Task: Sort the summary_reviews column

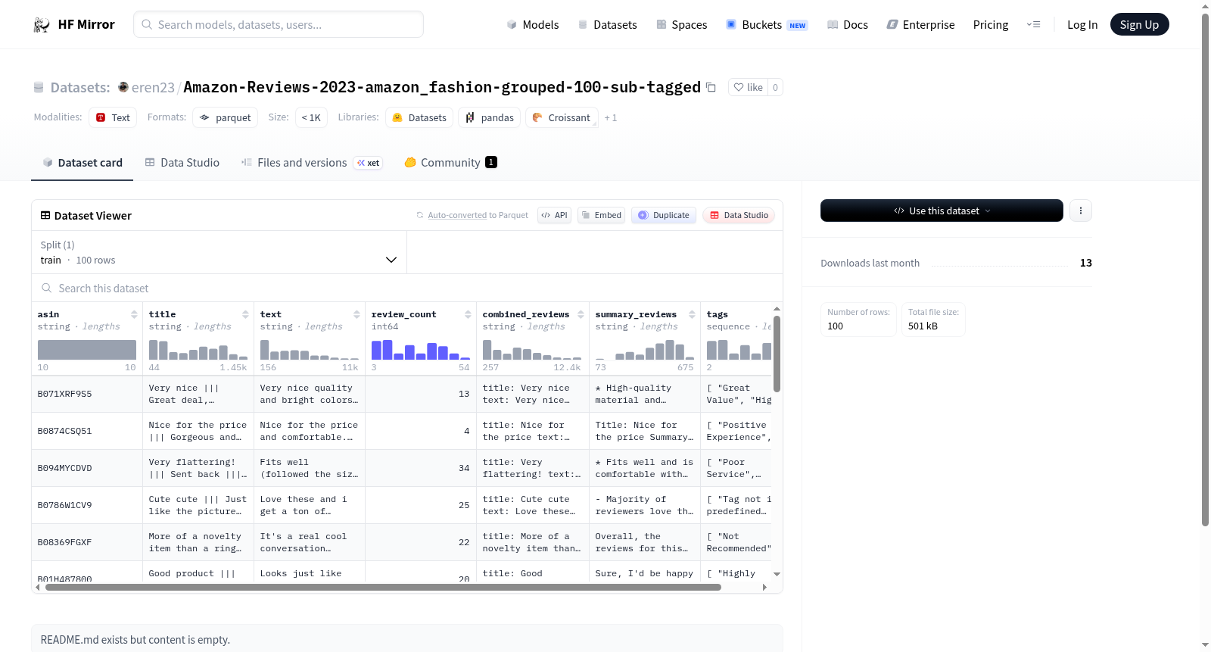Action: (692, 314)
